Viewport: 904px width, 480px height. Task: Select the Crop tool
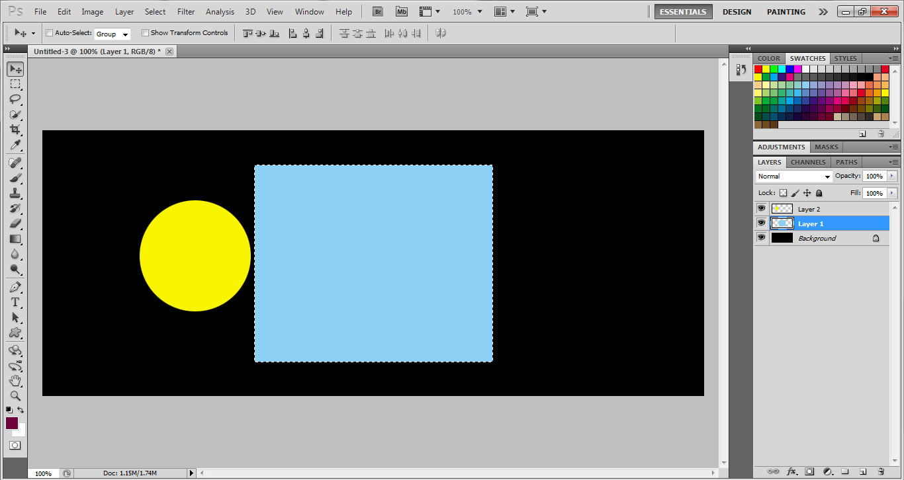[x=15, y=130]
